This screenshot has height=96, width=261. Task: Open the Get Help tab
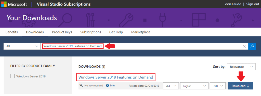click(116, 32)
